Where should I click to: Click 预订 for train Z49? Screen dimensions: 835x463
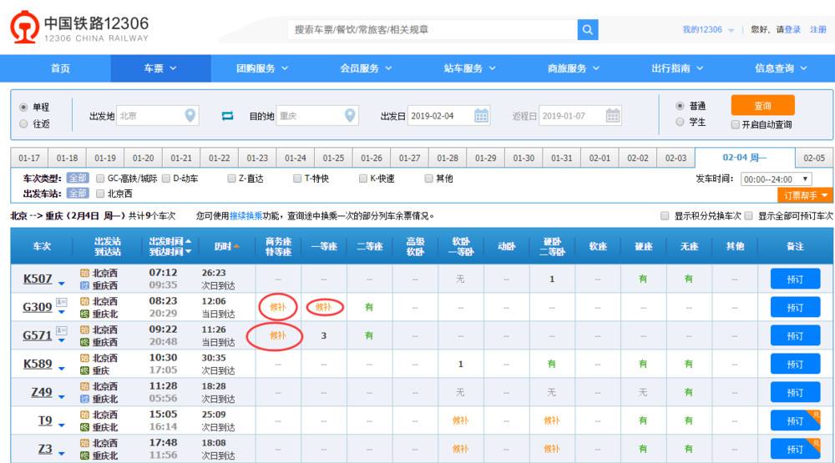(x=795, y=393)
